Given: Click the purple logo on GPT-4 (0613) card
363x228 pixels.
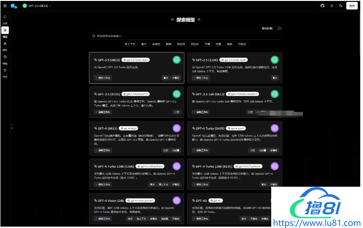Looking at the screenshot, I should click(177, 128).
